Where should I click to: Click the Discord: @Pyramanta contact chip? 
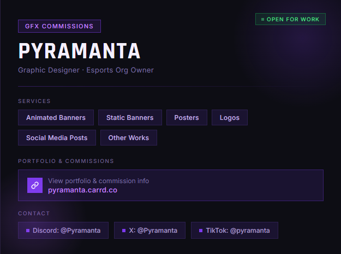[63, 231]
